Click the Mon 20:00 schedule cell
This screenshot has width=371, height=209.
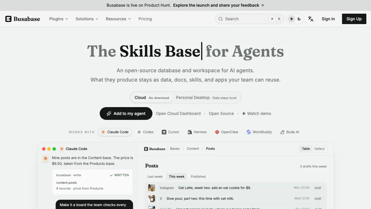pos(302,188)
